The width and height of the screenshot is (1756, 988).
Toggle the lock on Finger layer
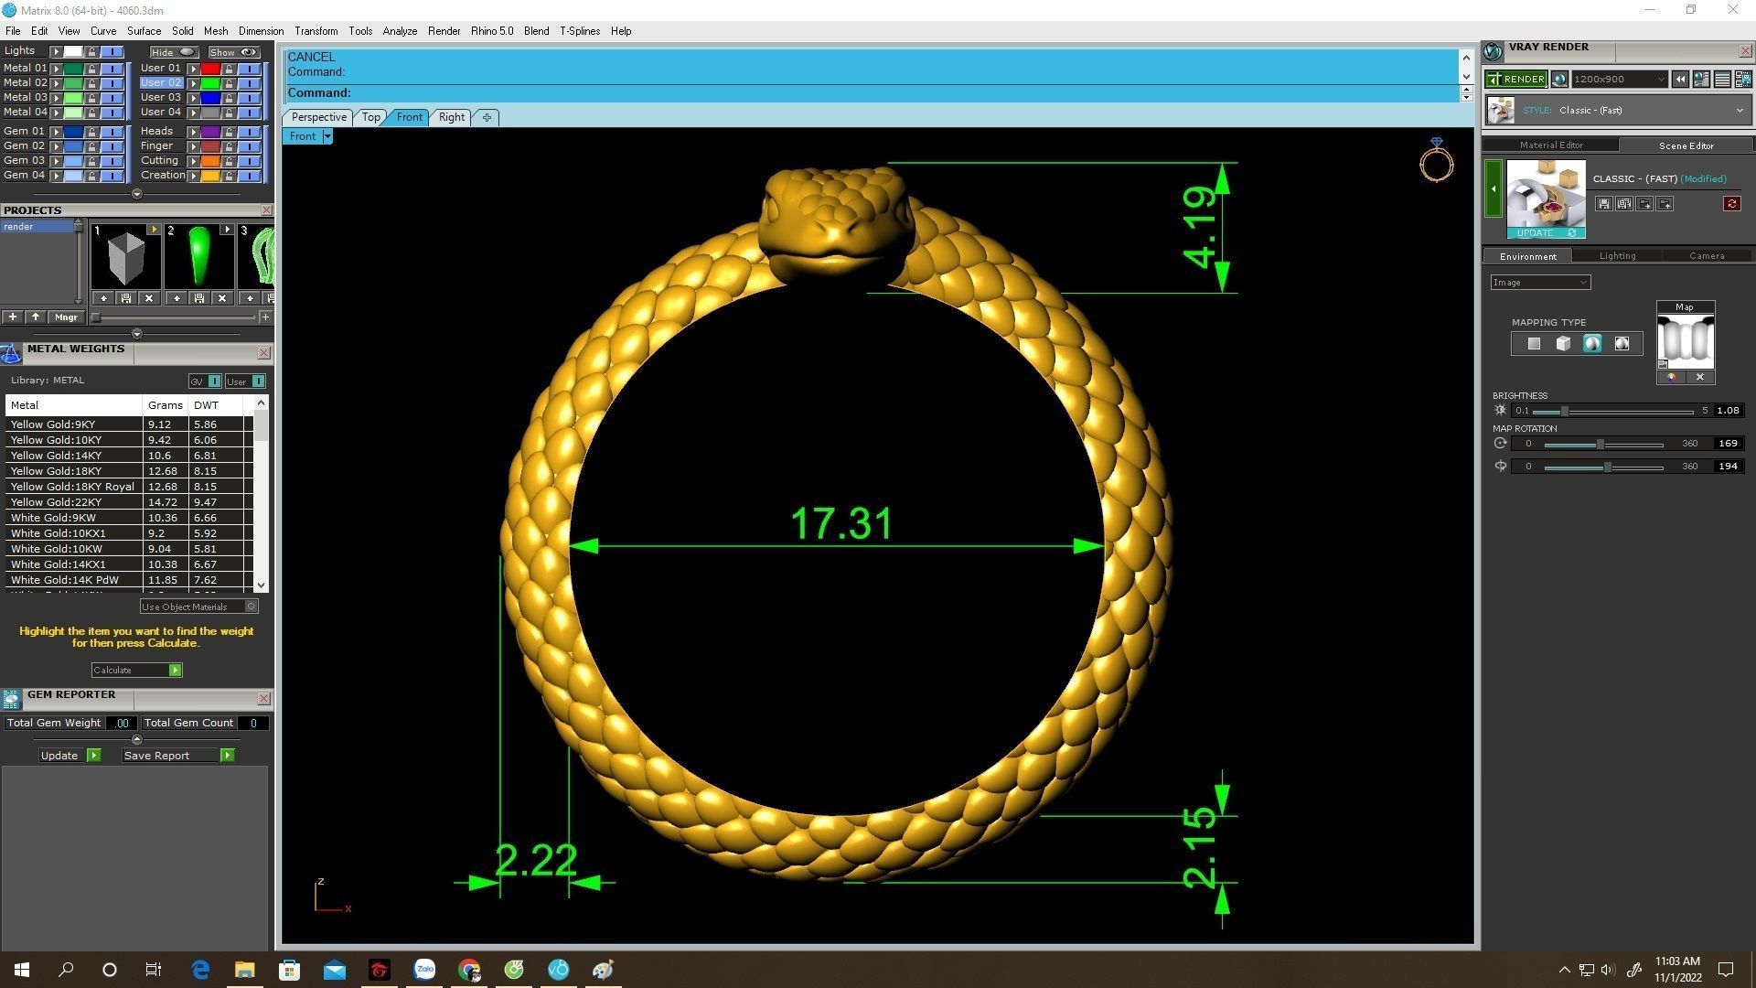click(x=229, y=146)
